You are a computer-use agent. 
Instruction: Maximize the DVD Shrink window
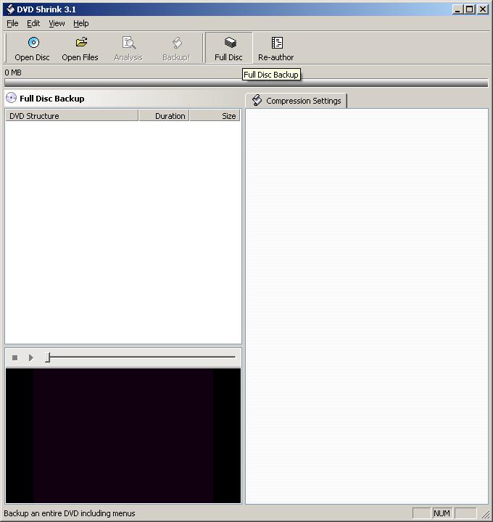[469, 9]
